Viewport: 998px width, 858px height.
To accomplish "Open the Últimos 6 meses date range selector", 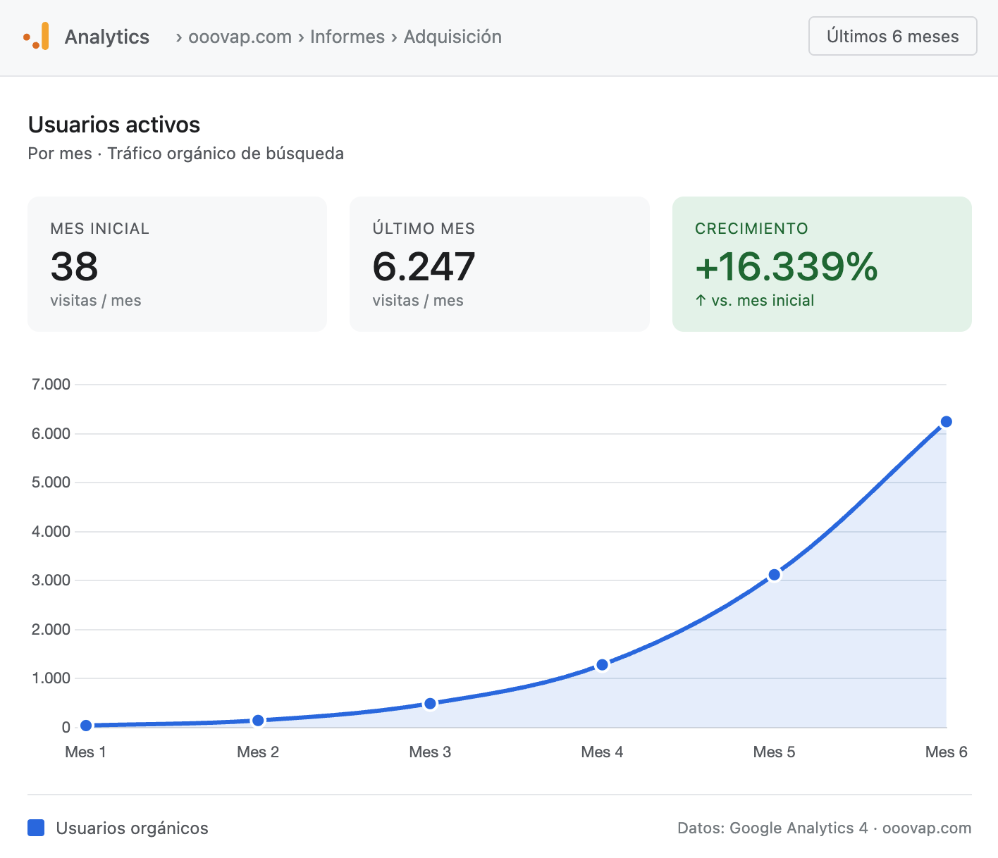I will point(892,36).
